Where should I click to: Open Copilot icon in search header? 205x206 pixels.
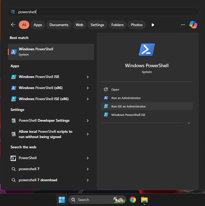click(x=193, y=25)
